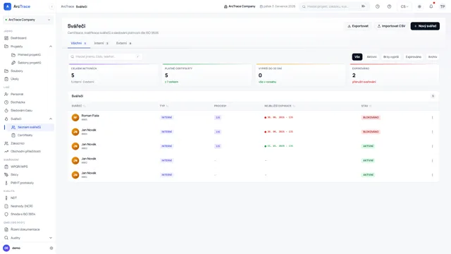Open Dashboard from the sidebar

point(18,38)
